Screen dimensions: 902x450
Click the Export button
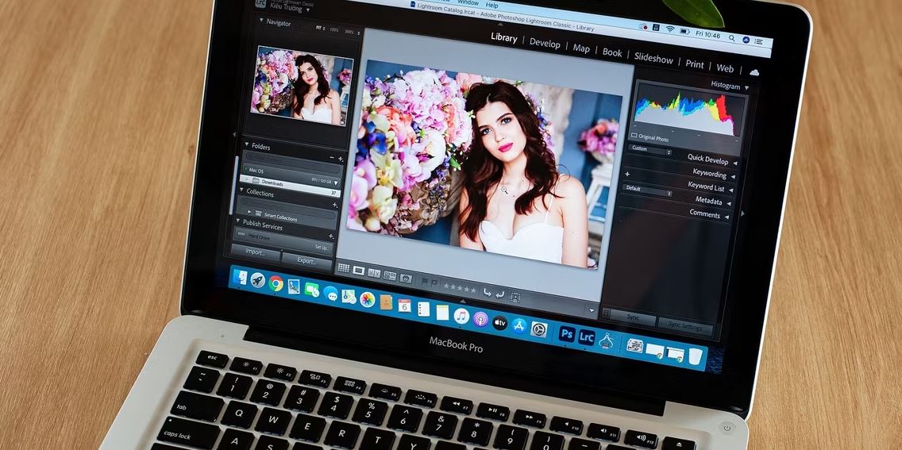point(306,260)
